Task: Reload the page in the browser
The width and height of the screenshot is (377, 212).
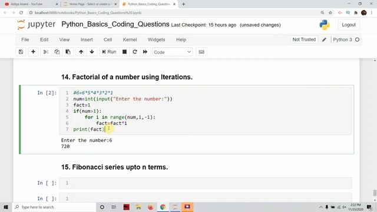Action: click(x=21, y=13)
